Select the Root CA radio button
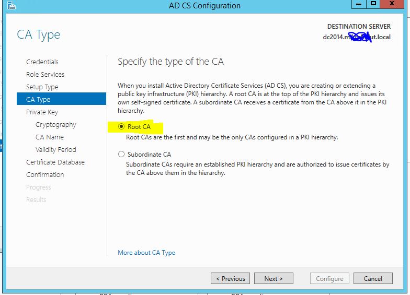The image size is (410, 295). (x=121, y=126)
